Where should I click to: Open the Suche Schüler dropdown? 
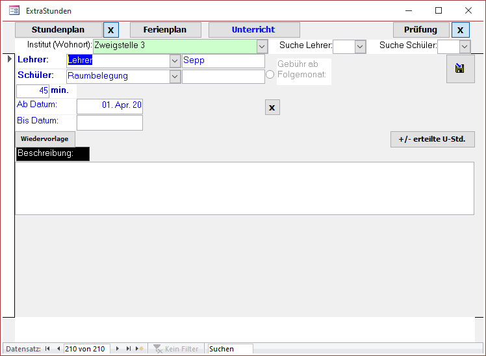464,47
